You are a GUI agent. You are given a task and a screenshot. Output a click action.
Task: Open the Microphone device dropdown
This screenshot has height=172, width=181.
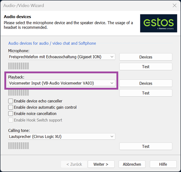tap(62, 57)
